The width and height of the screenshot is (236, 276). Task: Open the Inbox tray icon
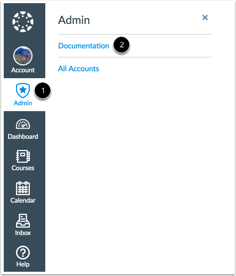(x=23, y=221)
